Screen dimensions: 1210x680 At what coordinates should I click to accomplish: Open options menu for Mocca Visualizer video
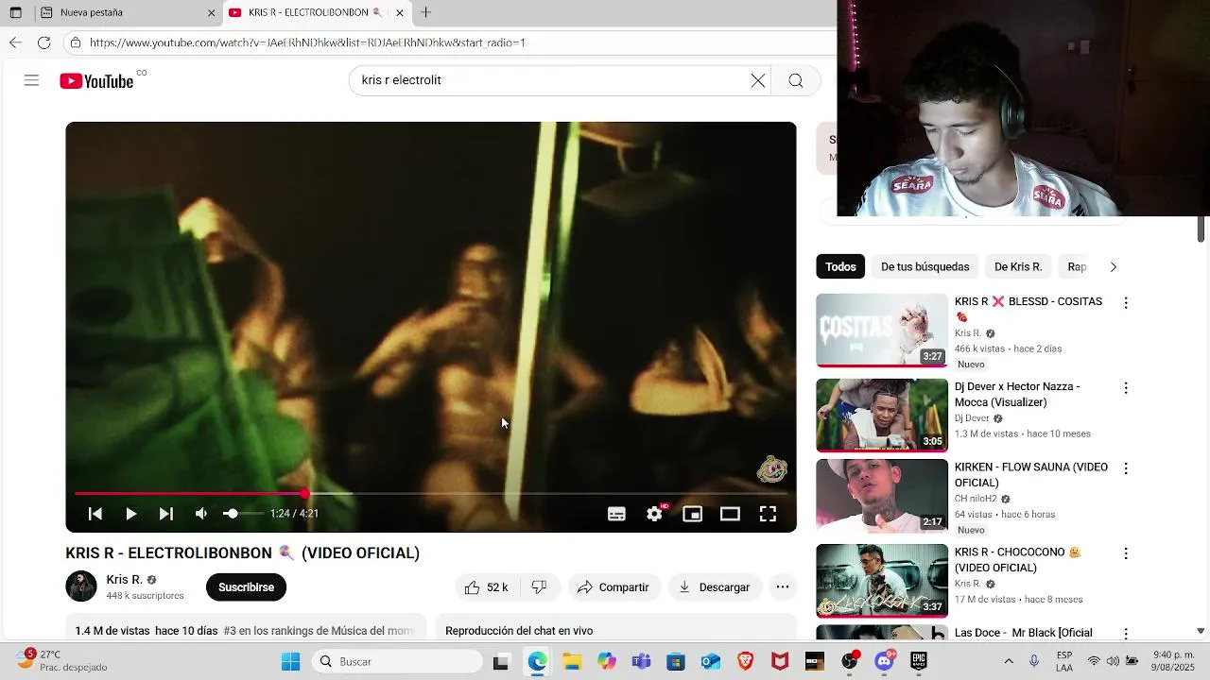(1126, 388)
